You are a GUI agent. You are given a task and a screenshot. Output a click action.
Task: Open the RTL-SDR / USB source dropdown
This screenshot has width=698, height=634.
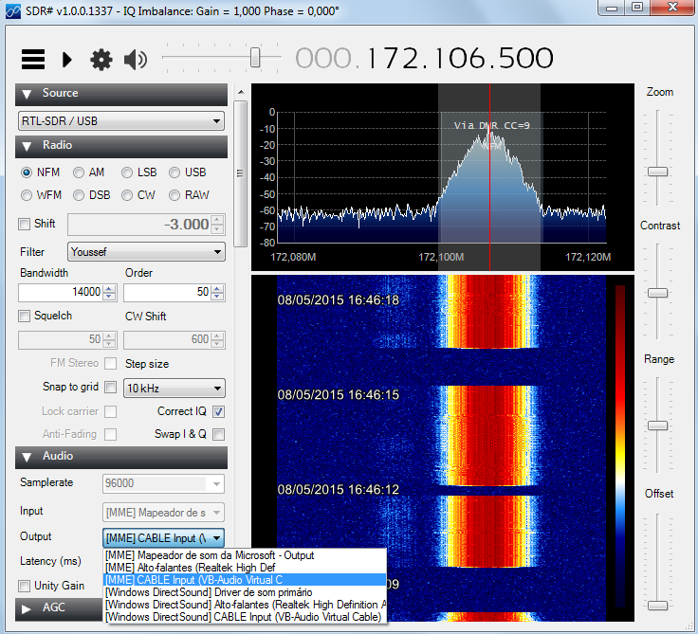[x=121, y=121]
